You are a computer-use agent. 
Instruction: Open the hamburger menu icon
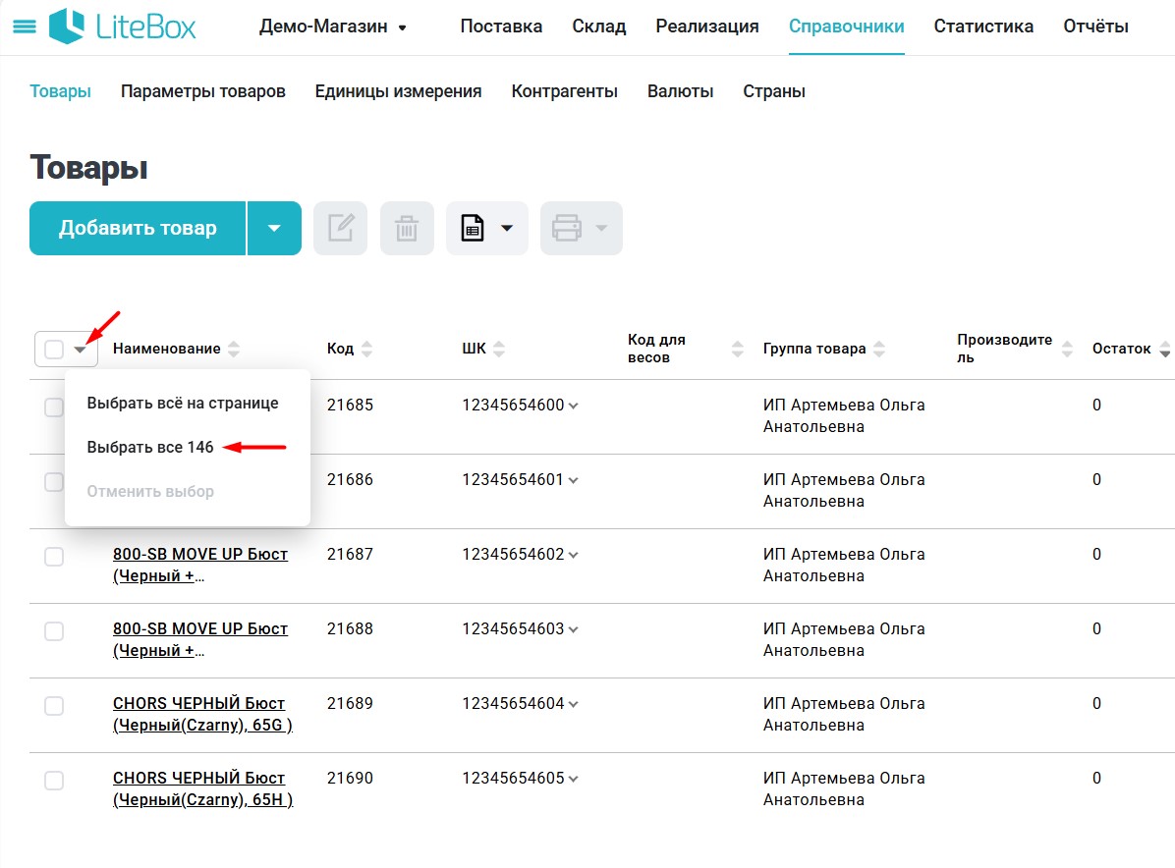[x=23, y=27]
